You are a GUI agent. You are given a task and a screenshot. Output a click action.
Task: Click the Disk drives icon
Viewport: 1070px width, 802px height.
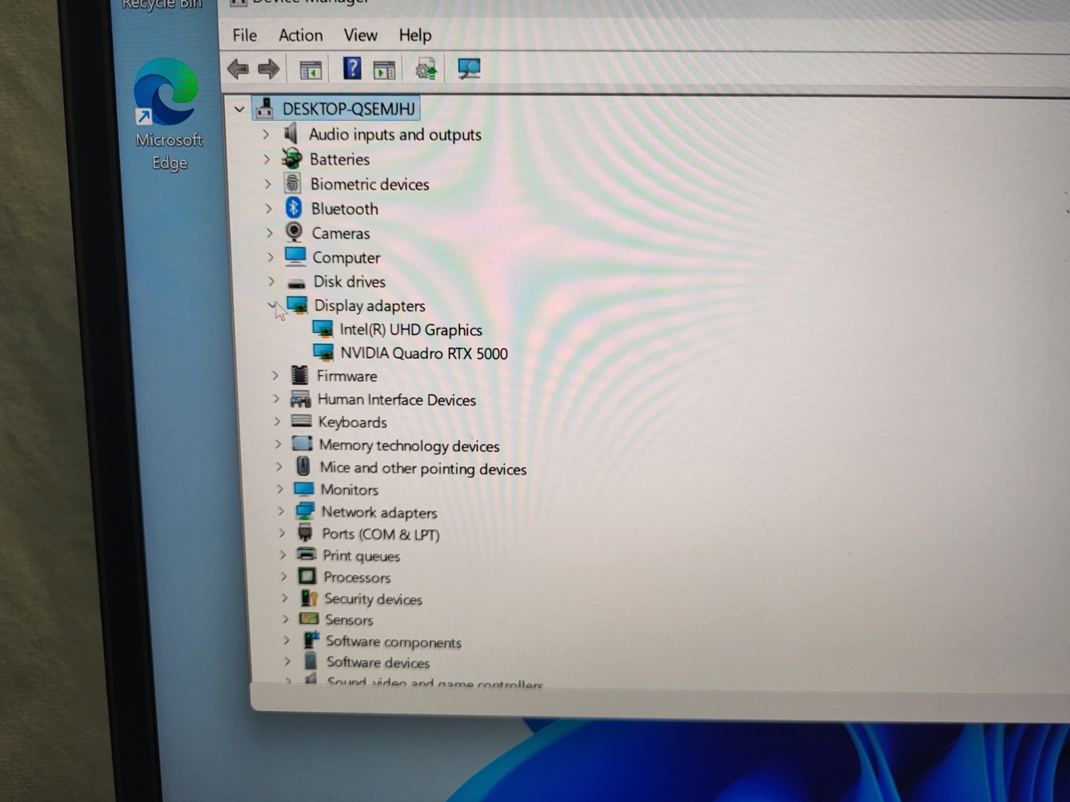click(x=296, y=283)
